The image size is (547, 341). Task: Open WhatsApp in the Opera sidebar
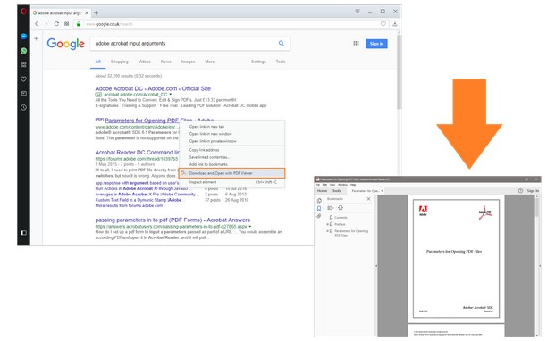pyautogui.click(x=23, y=51)
